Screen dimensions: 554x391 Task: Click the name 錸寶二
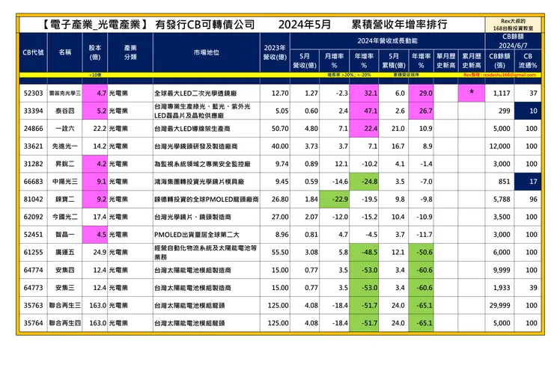point(64,199)
